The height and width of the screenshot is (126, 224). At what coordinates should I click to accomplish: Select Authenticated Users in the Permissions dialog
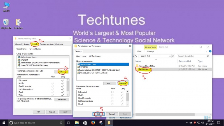(102, 65)
